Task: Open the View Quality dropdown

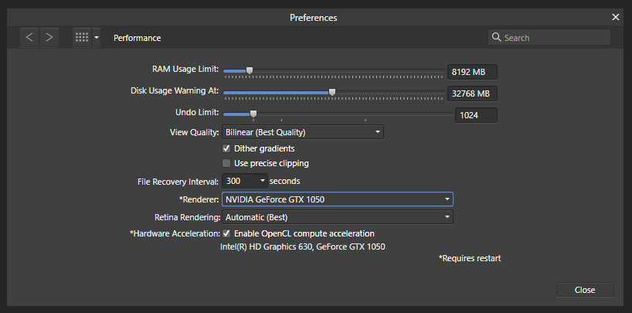Action: (303, 132)
